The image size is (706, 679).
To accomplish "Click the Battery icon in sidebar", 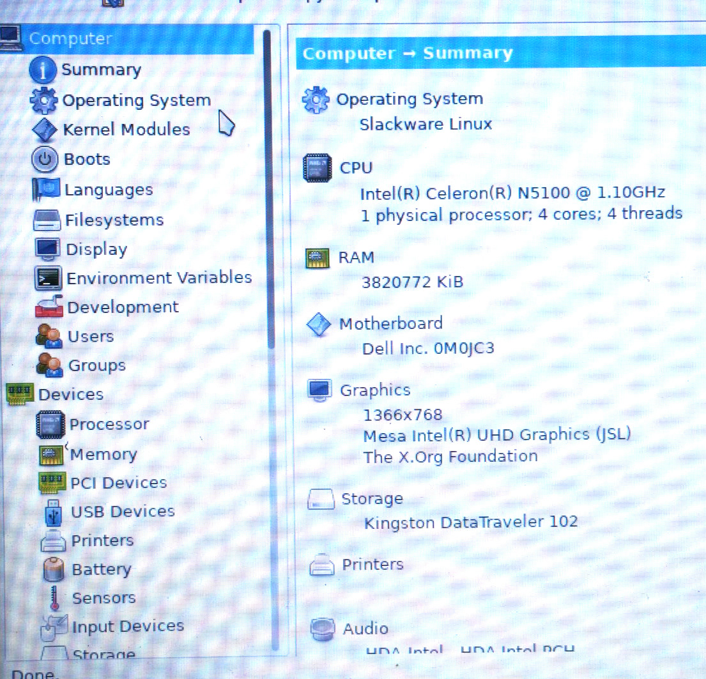I will point(54,569).
